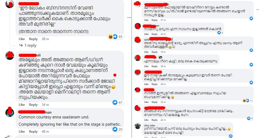Click the 35 m timestamp link
The image size is (263, 138).
coord(163,102)
